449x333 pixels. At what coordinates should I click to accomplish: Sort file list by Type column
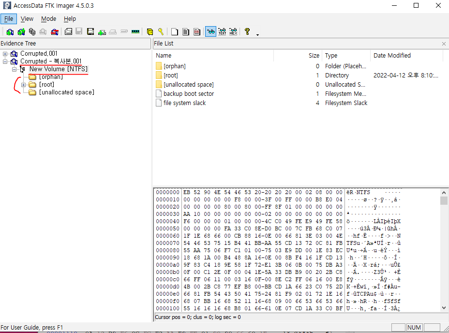click(346, 56)
